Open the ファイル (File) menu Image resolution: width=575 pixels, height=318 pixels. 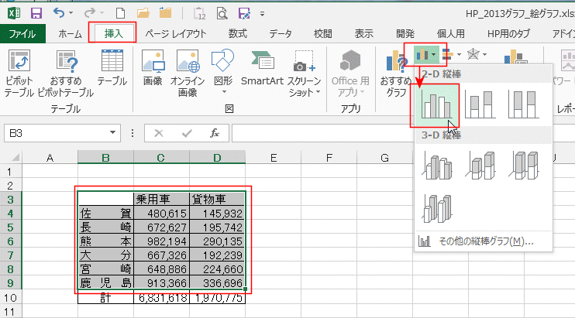pyautogui.click(x=22, y=33)
